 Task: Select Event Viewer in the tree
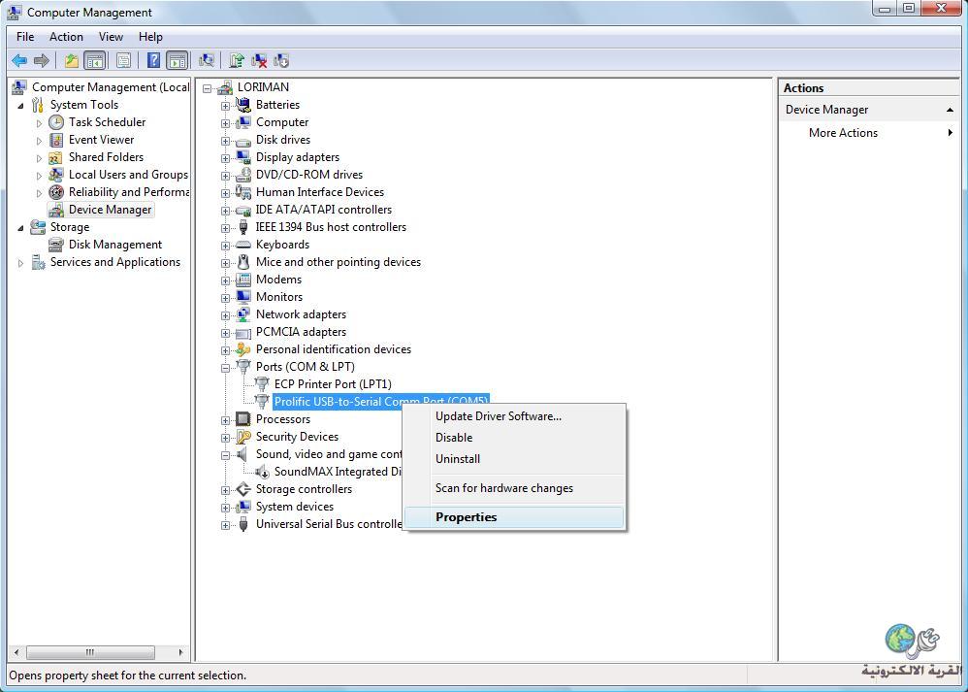(x=101, y=140)
